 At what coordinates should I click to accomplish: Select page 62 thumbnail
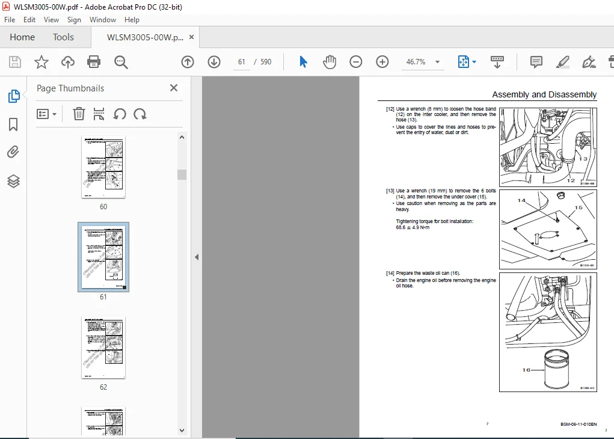pos(103,348)
